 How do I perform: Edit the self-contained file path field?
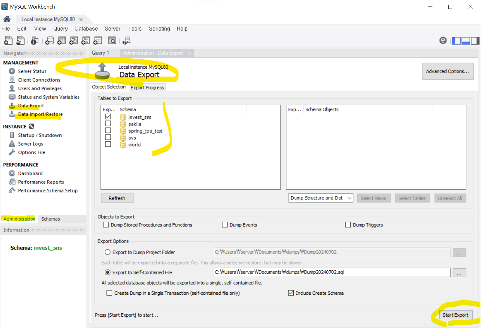click(x=332, y=272)
